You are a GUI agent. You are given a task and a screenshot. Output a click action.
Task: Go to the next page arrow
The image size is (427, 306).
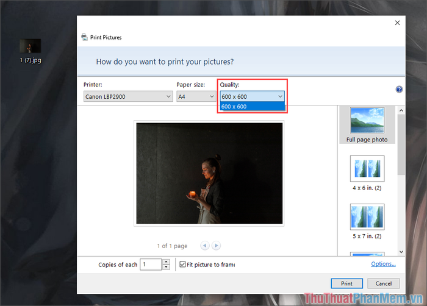(x=216, y=246)
